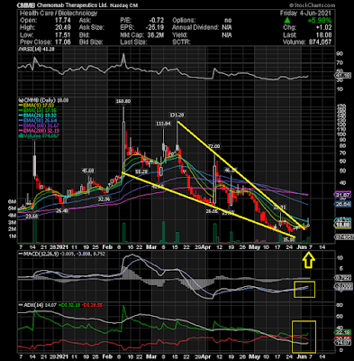Click the 32.96 price low label
Screen dimensions: 354x361
tap(104, 199)
